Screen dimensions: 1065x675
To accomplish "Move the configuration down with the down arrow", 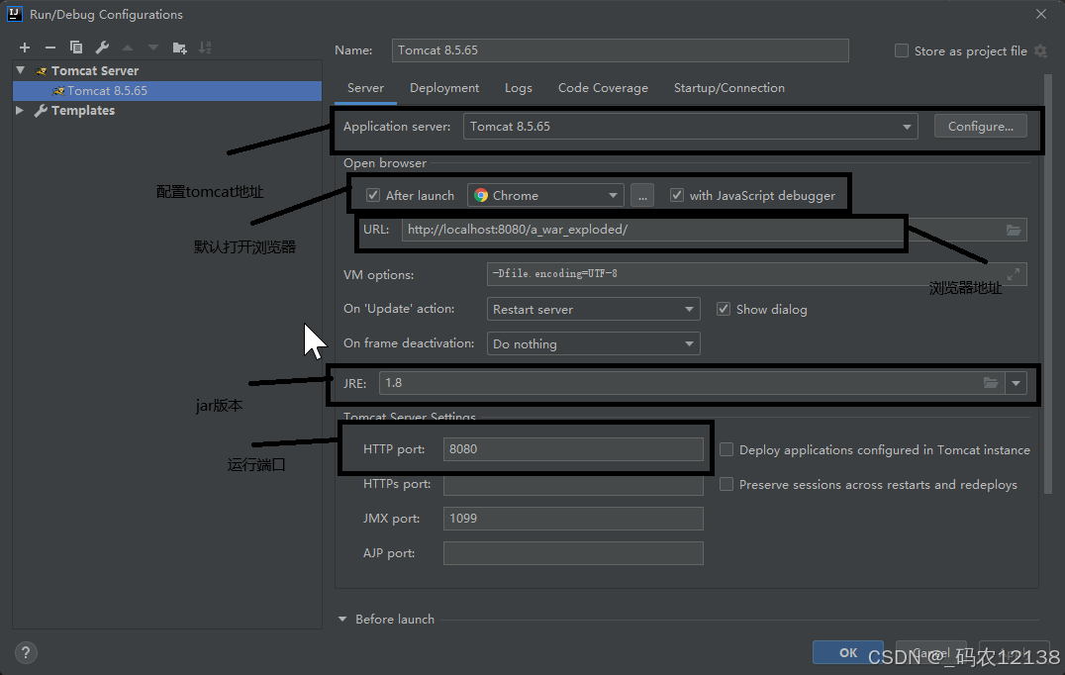I will 152,48.
